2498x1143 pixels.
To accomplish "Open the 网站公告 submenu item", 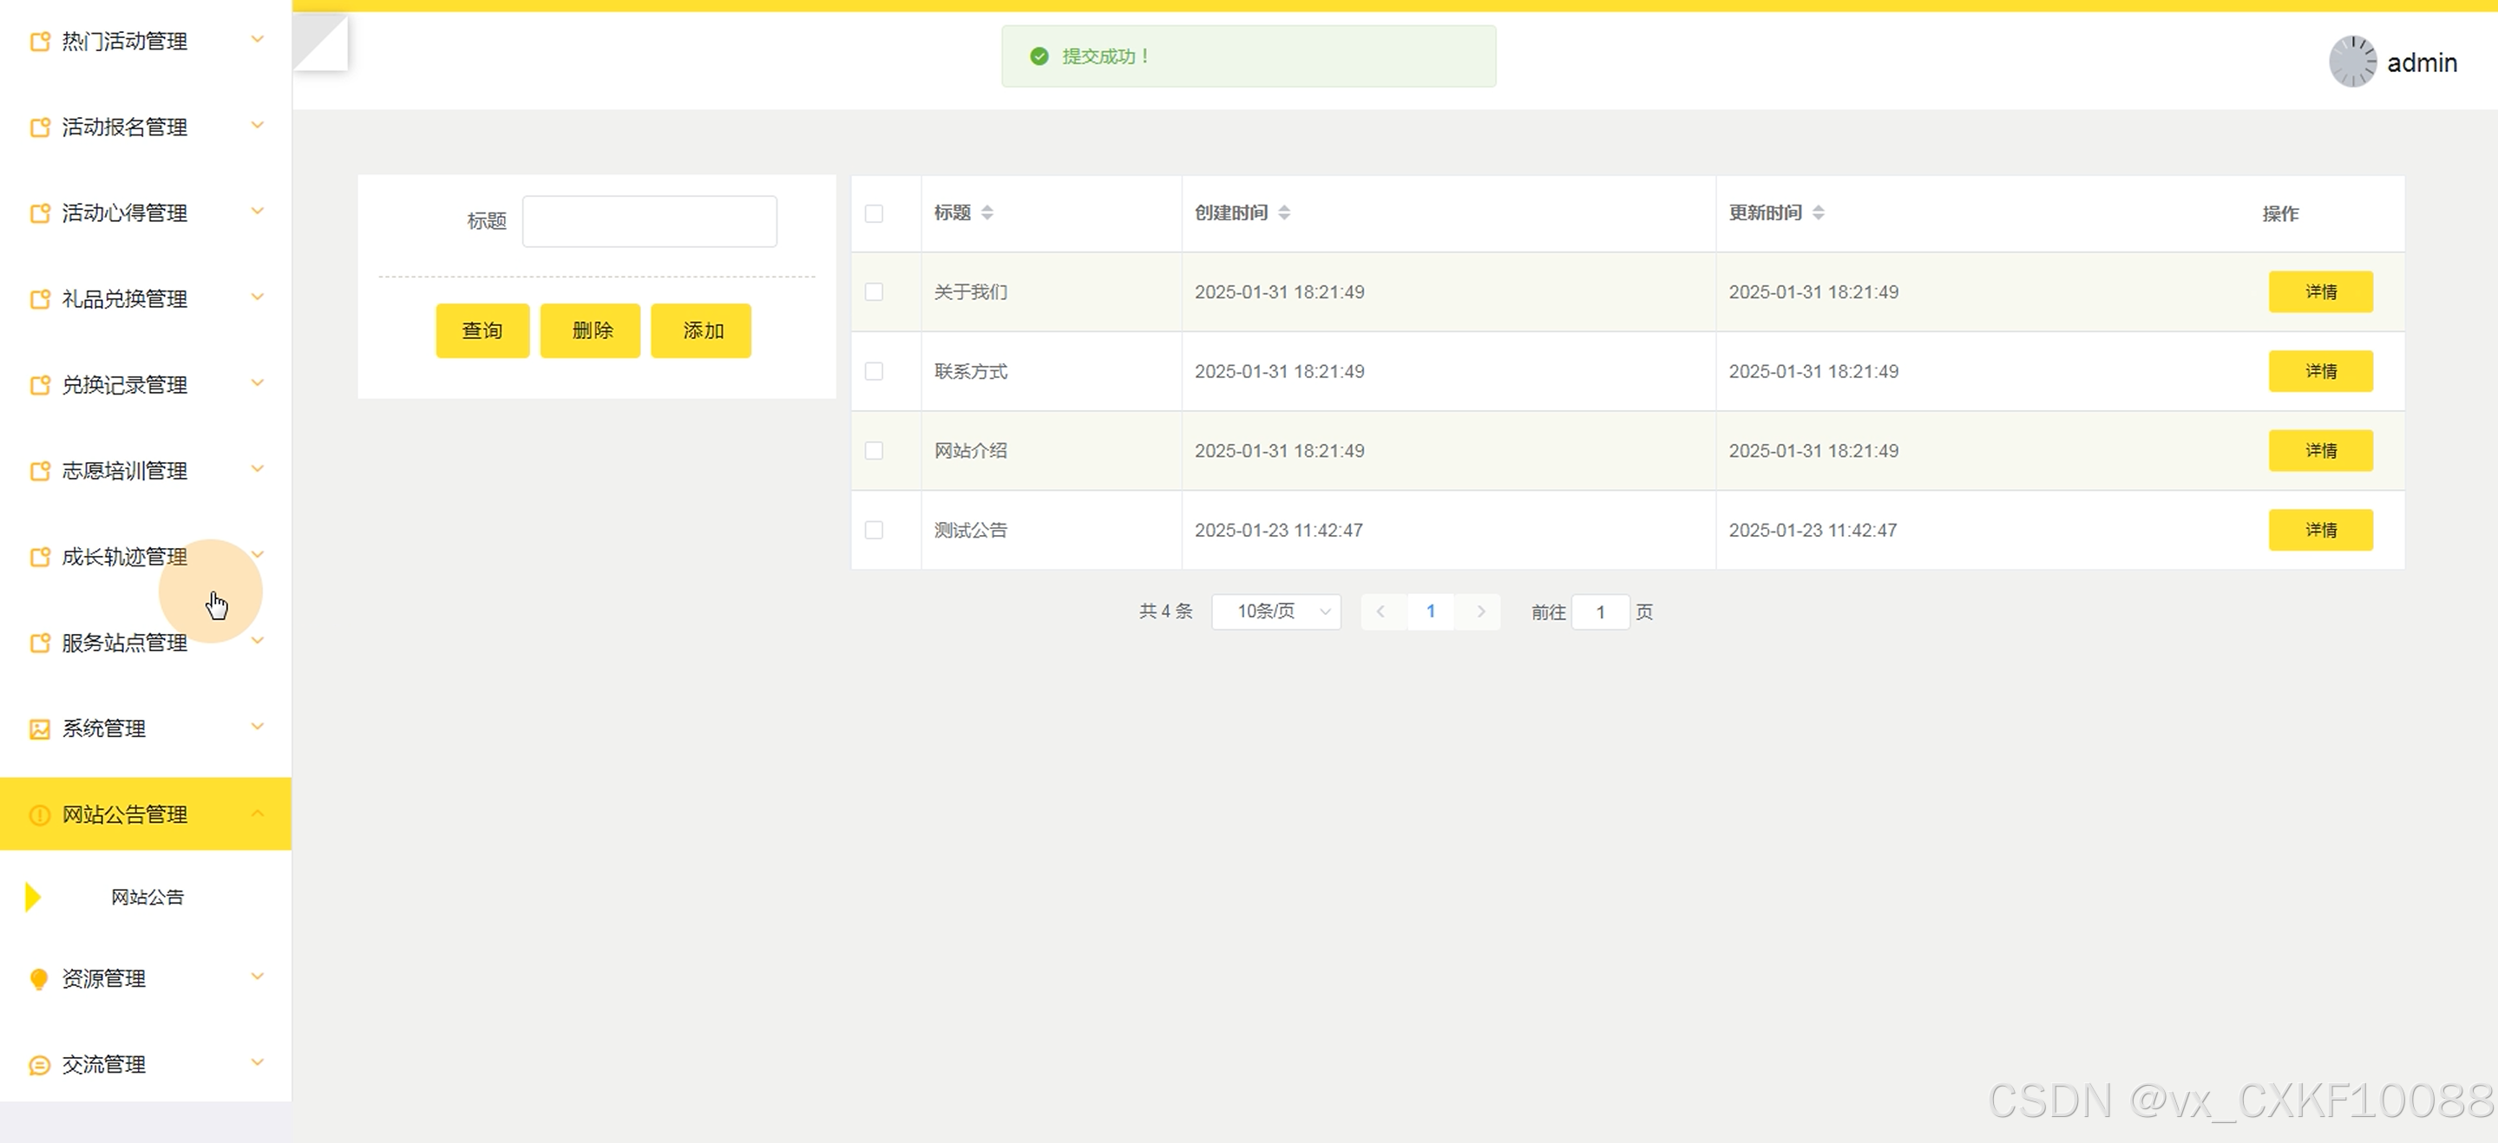I will (x=147, y=897).
